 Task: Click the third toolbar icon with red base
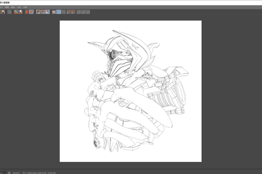tap(15, 12)
